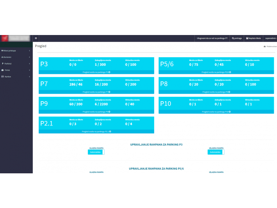
Task: Click the P9 parking title
Action: click(44, 103)
